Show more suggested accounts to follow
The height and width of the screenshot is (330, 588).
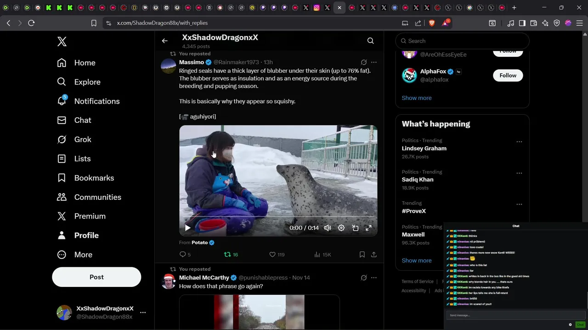point(417,98)
